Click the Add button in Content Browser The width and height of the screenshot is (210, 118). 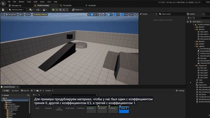(x=6, y=90)
